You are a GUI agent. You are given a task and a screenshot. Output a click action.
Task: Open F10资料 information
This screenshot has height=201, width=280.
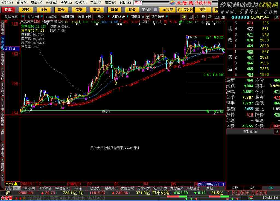point(51,17)
